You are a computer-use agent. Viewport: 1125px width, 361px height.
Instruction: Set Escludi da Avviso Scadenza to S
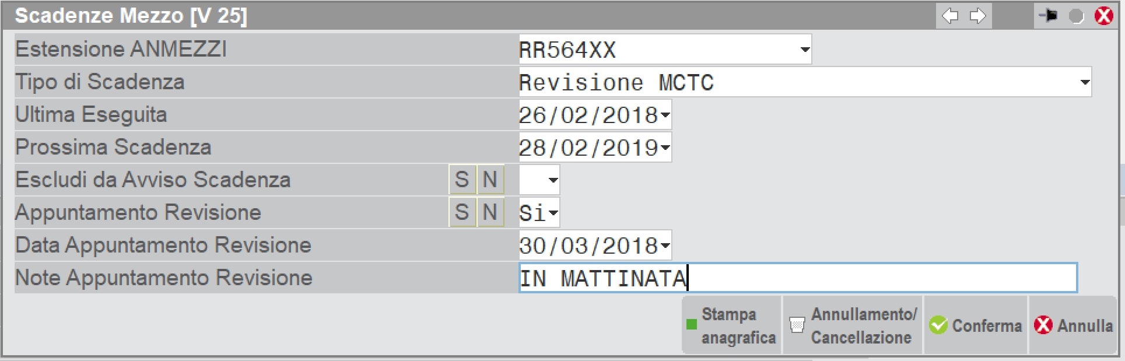click(462, 180)
